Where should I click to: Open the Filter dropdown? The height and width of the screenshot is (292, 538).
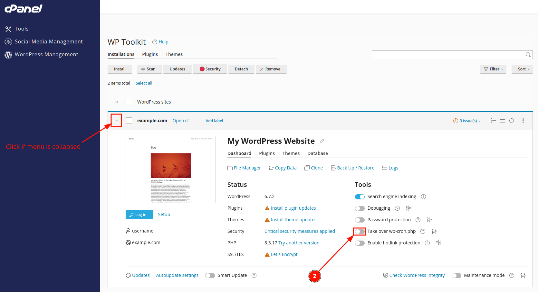[x=493, y=69]
